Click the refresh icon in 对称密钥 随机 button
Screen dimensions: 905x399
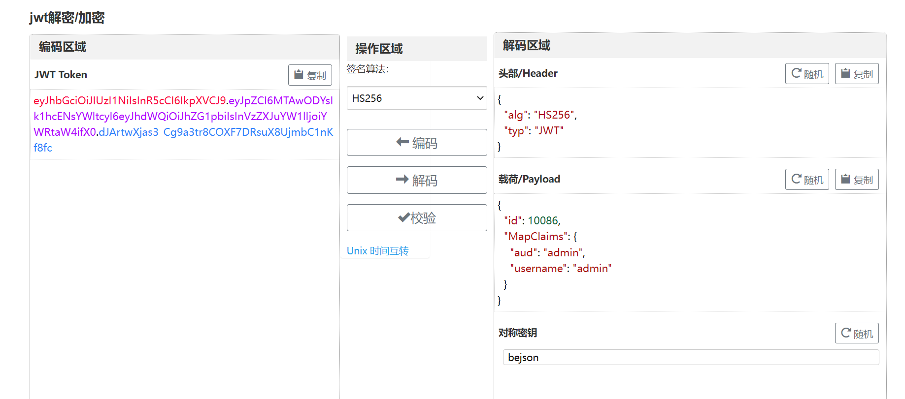click(846, 333)
